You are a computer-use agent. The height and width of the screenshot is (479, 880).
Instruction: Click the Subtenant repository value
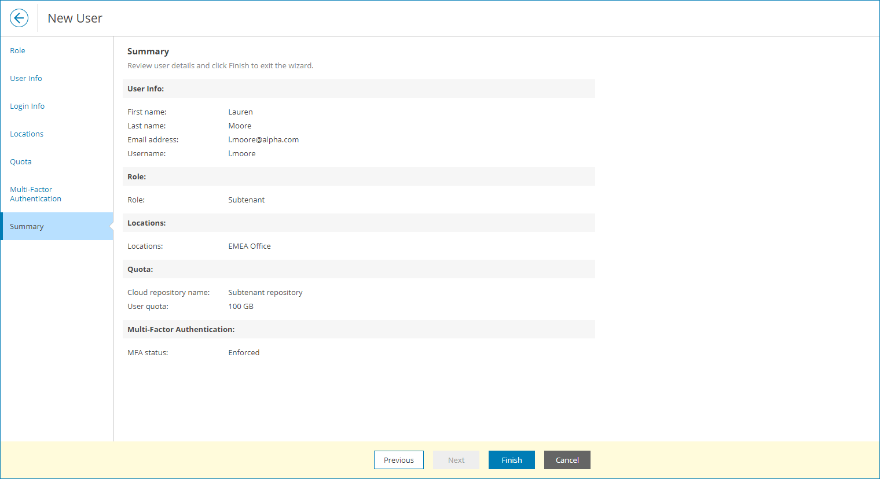point(265,292)
